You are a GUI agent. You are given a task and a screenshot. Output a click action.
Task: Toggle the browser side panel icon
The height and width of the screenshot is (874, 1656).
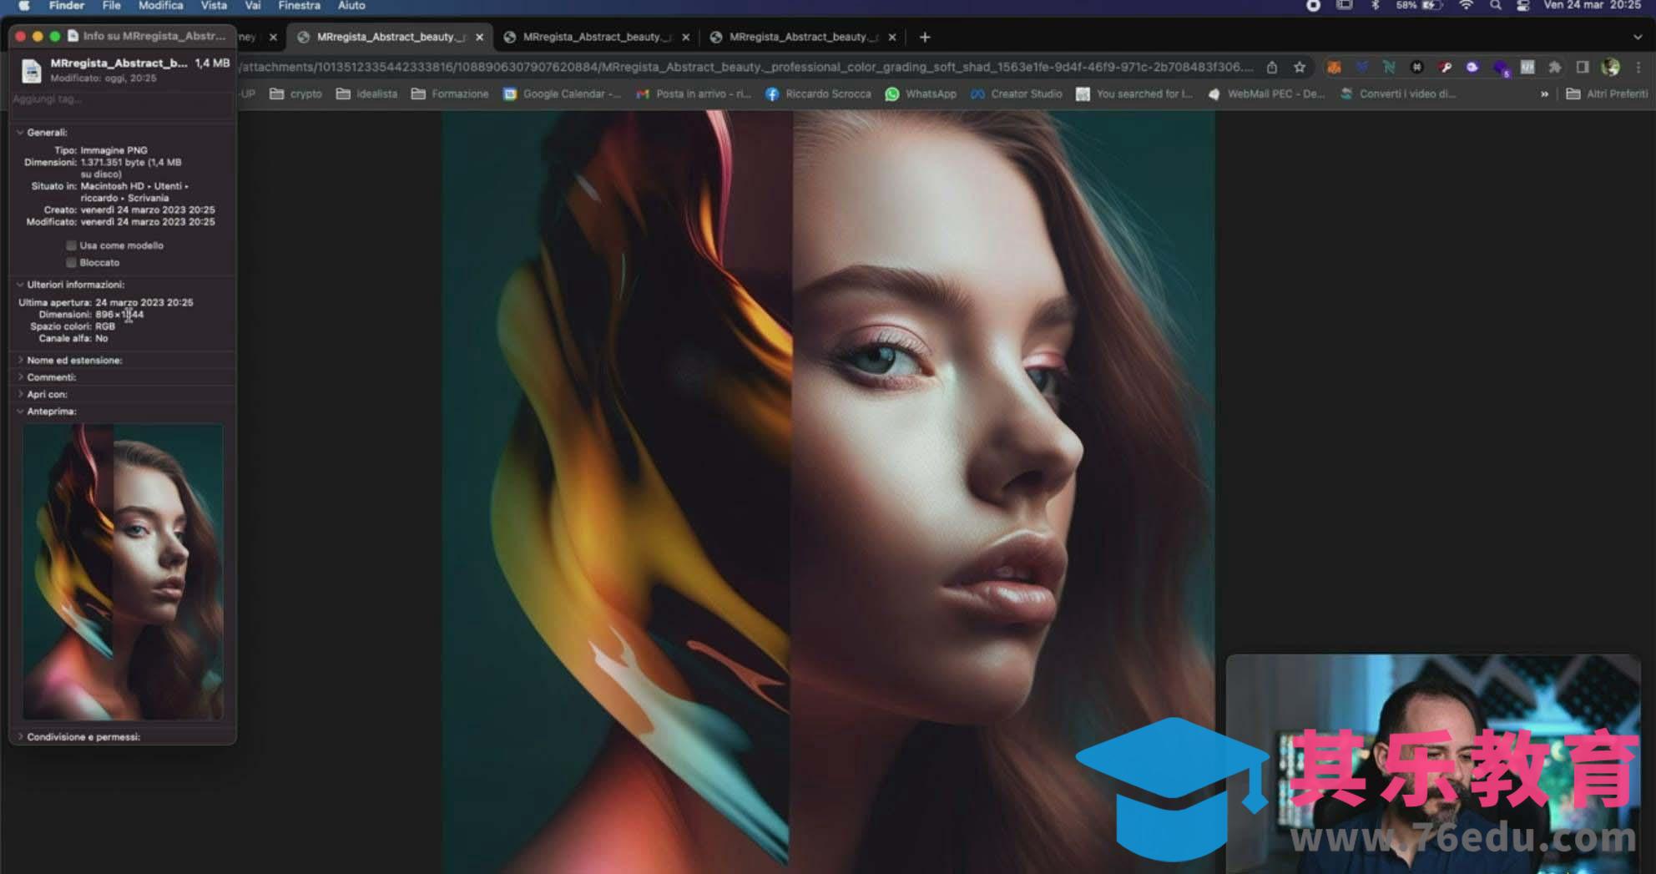[1582, 68]
